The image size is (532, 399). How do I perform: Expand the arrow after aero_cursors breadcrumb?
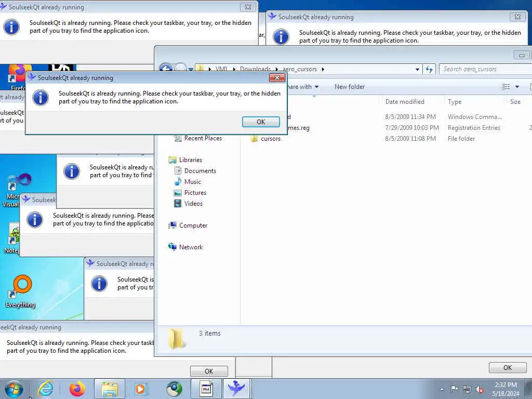coord(323,69)
